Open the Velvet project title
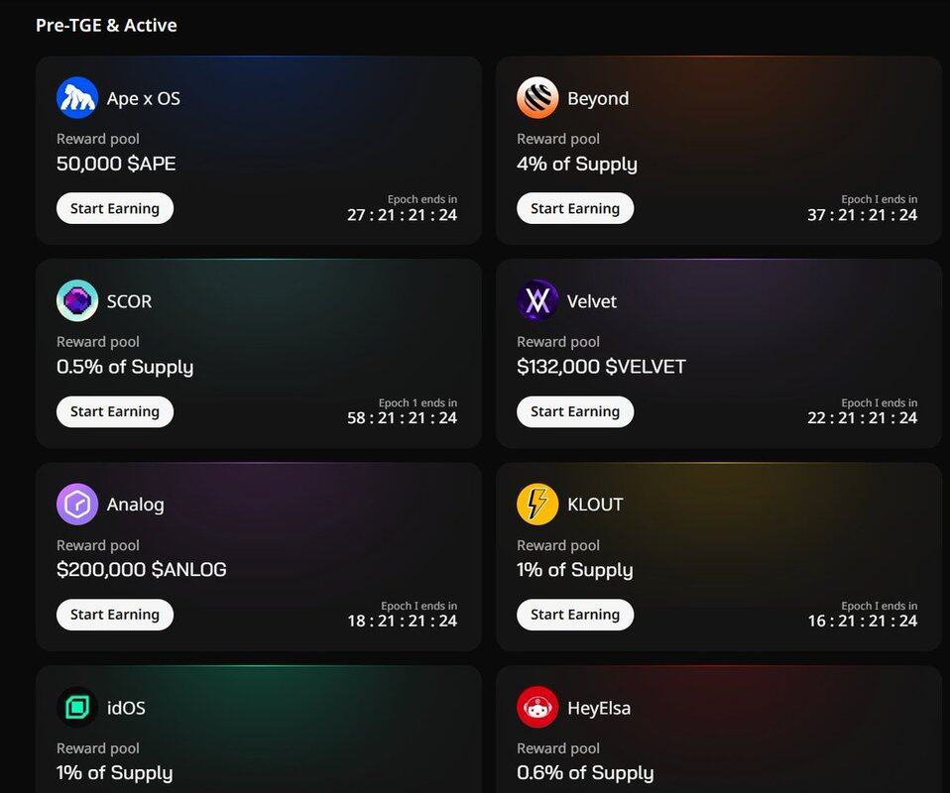Image resolution: width=950 pixels, height=793 pixels. click(592, 301)
